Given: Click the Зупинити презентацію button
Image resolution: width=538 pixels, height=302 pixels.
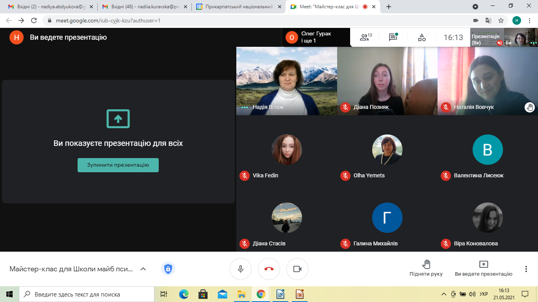Looking at the screenshot, I should 118,165.
